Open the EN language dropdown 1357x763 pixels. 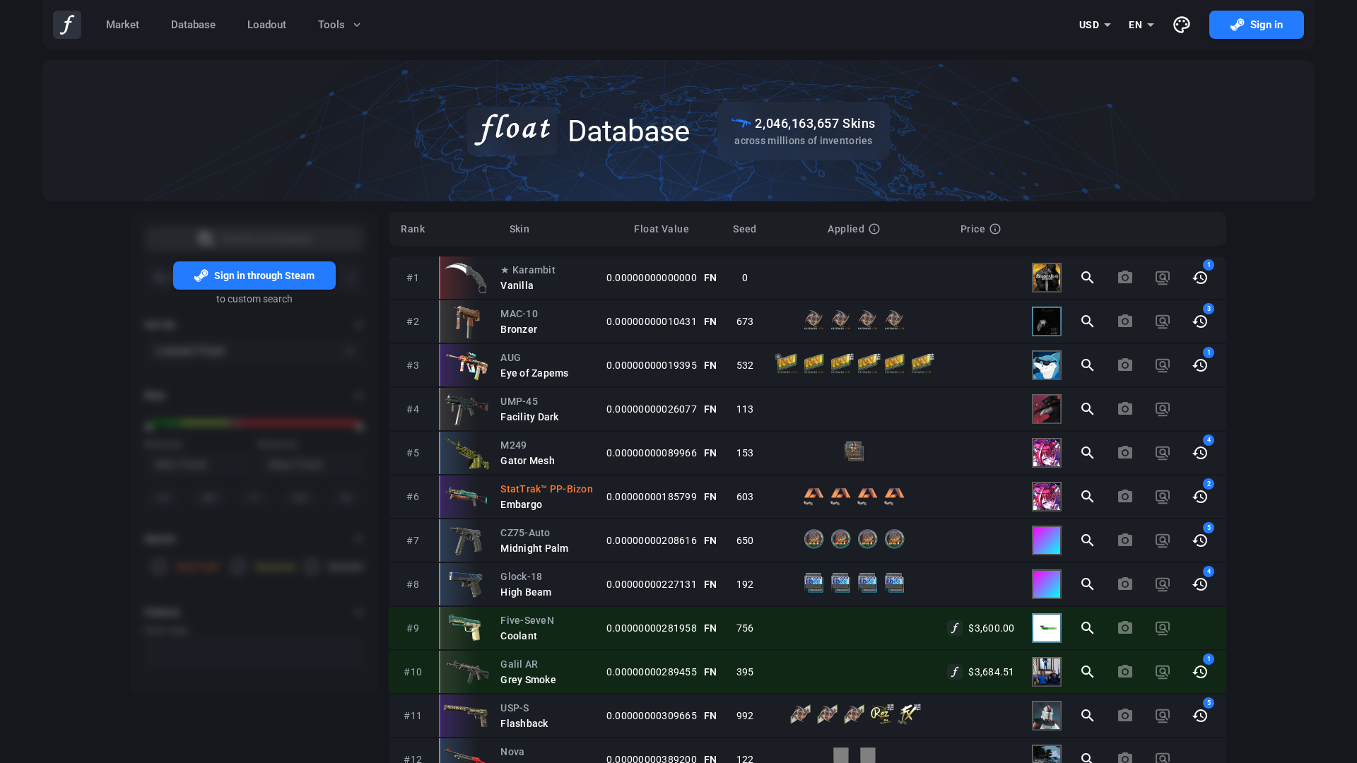1141,25
